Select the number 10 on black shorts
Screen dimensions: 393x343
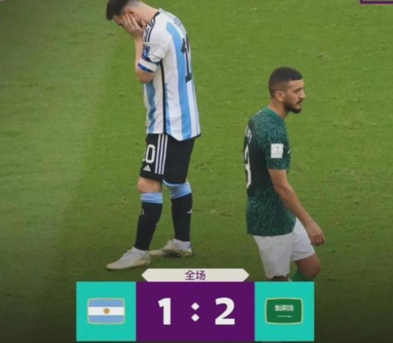pos(149,154)
